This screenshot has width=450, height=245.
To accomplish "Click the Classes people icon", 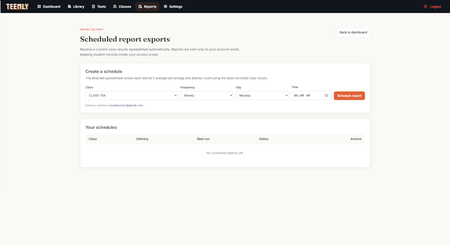I will pos(115,7).
